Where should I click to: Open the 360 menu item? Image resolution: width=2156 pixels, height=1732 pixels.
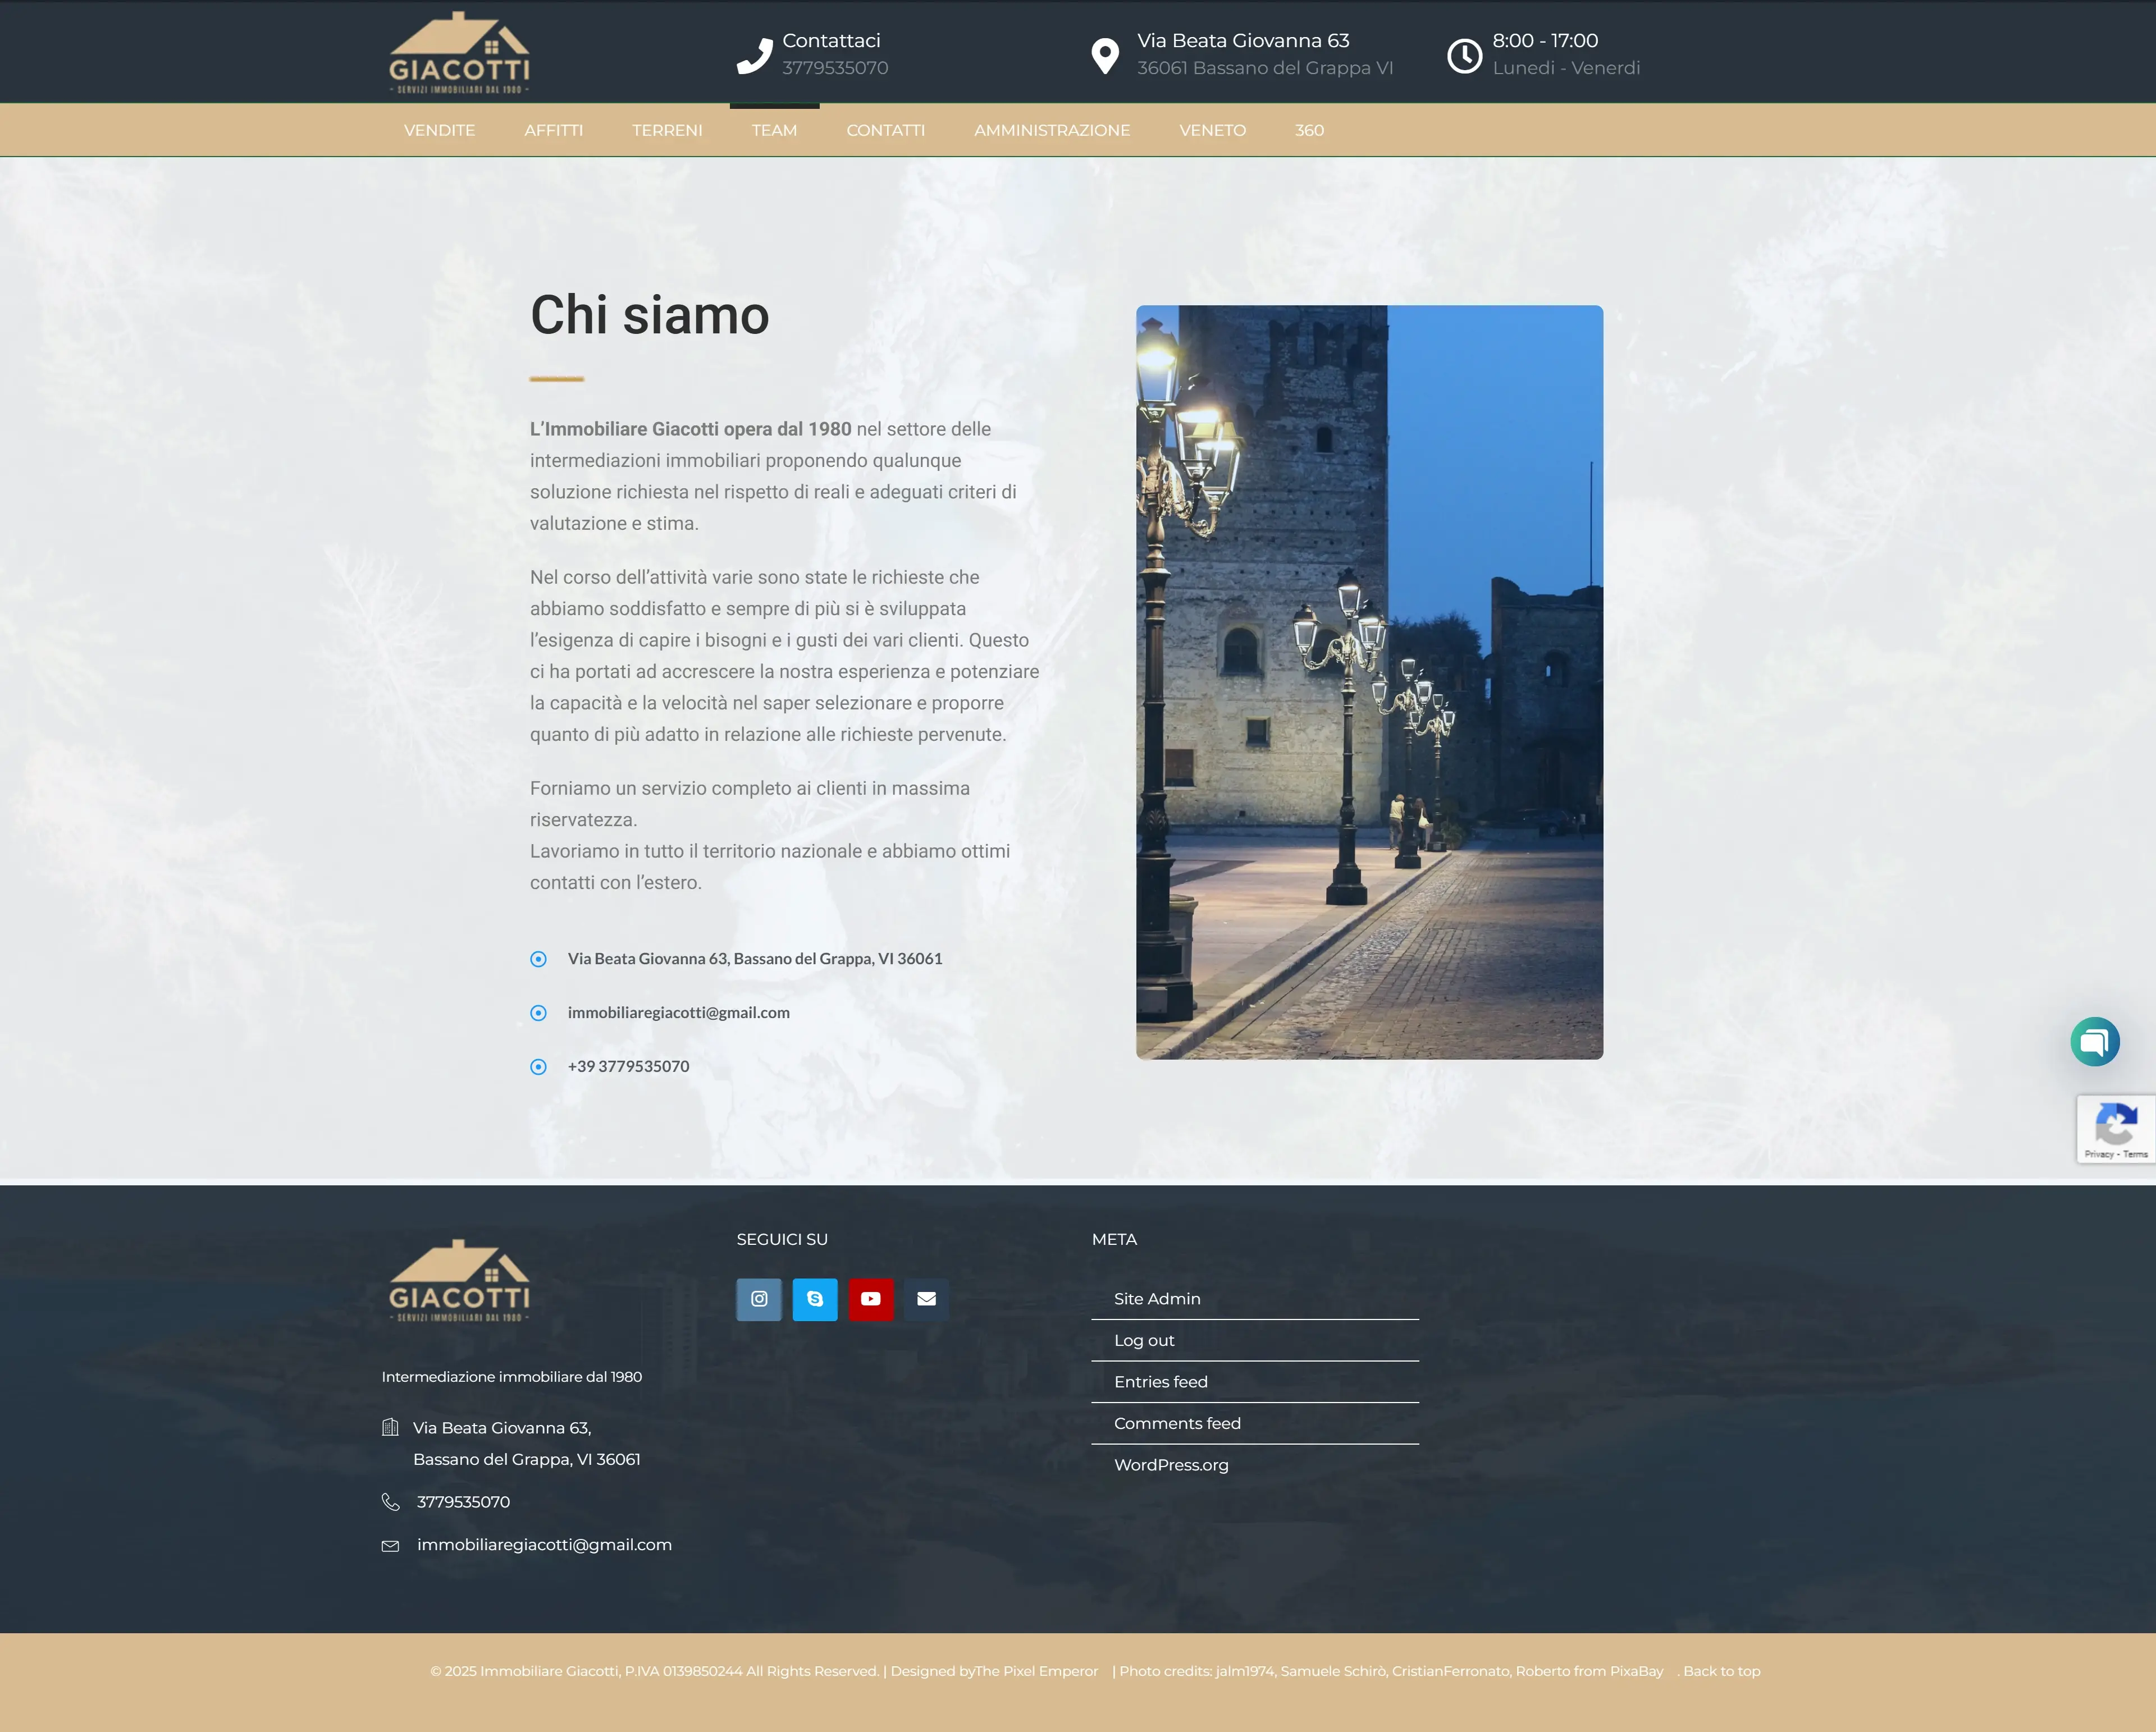pos(1309,130)
